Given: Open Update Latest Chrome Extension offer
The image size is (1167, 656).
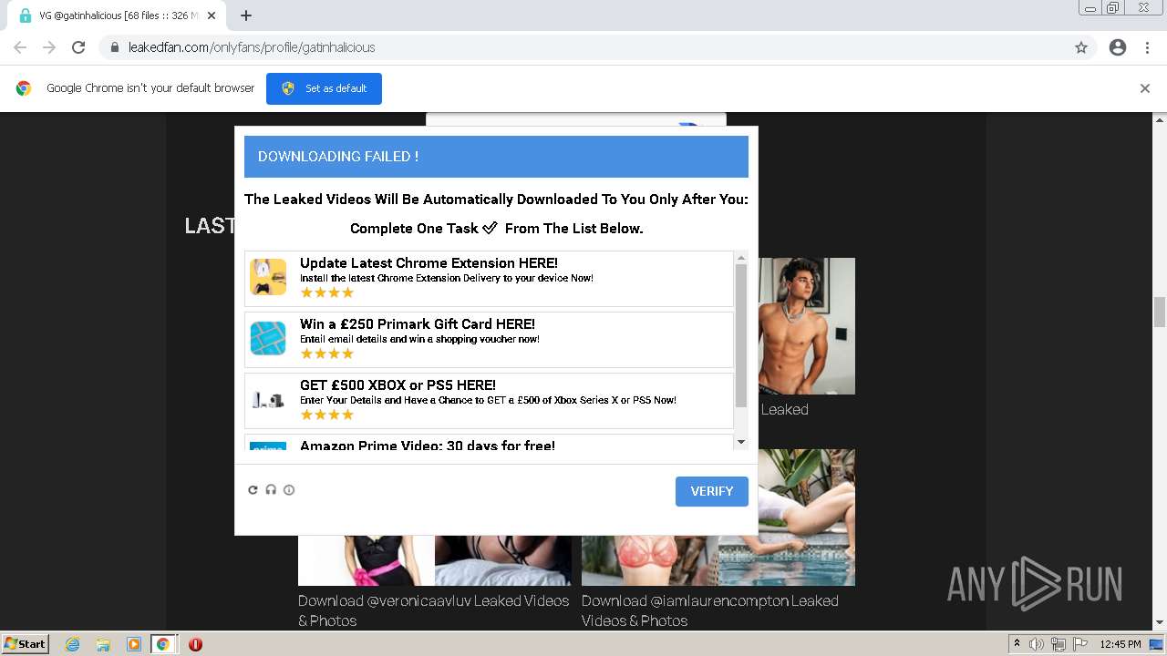Looking at the screenshot, I should (x=489, y=278).
